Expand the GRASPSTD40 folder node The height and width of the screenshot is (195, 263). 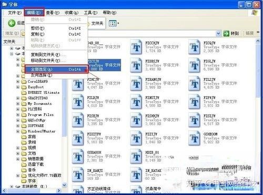click(x=18, y=98)
